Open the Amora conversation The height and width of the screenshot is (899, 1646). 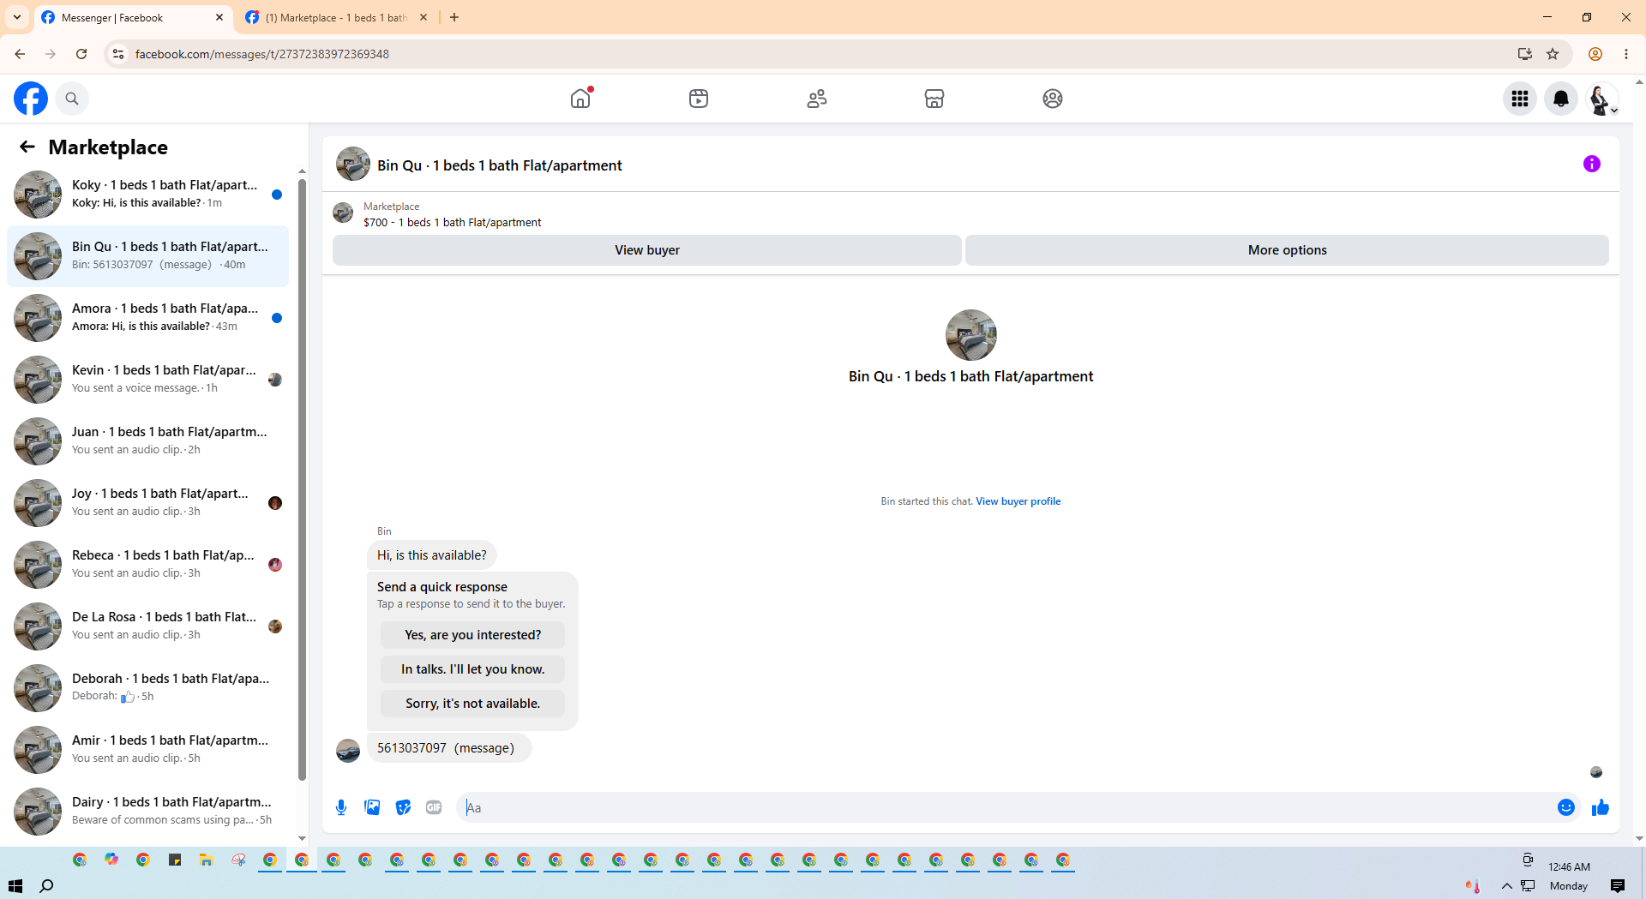[x=147, y=318]
